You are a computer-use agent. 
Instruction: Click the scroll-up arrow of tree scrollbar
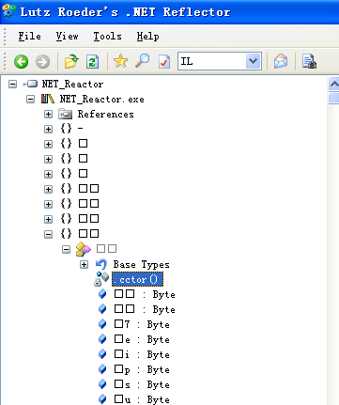(x=334, y=84)
